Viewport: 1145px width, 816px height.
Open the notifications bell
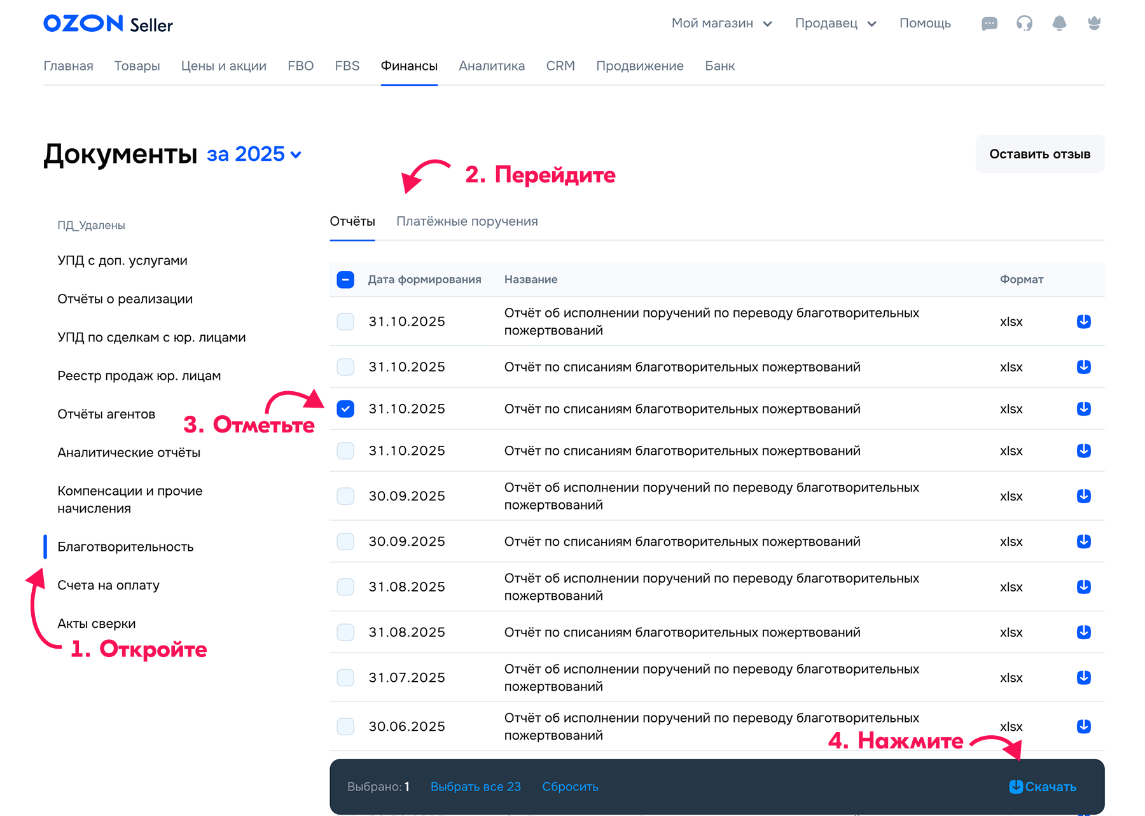1059,24
